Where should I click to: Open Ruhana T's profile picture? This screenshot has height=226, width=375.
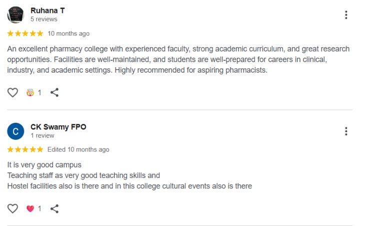tap(15, 15)
